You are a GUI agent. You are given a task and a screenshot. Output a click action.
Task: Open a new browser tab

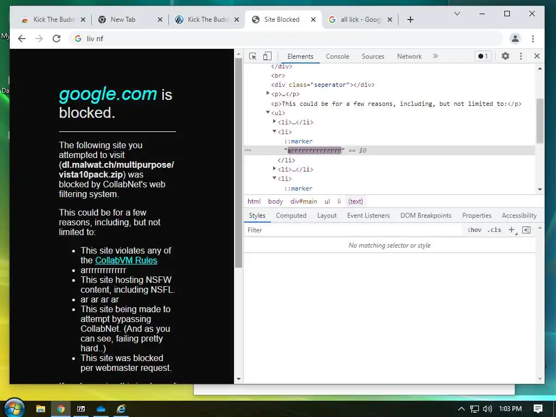tap(410, 20)
